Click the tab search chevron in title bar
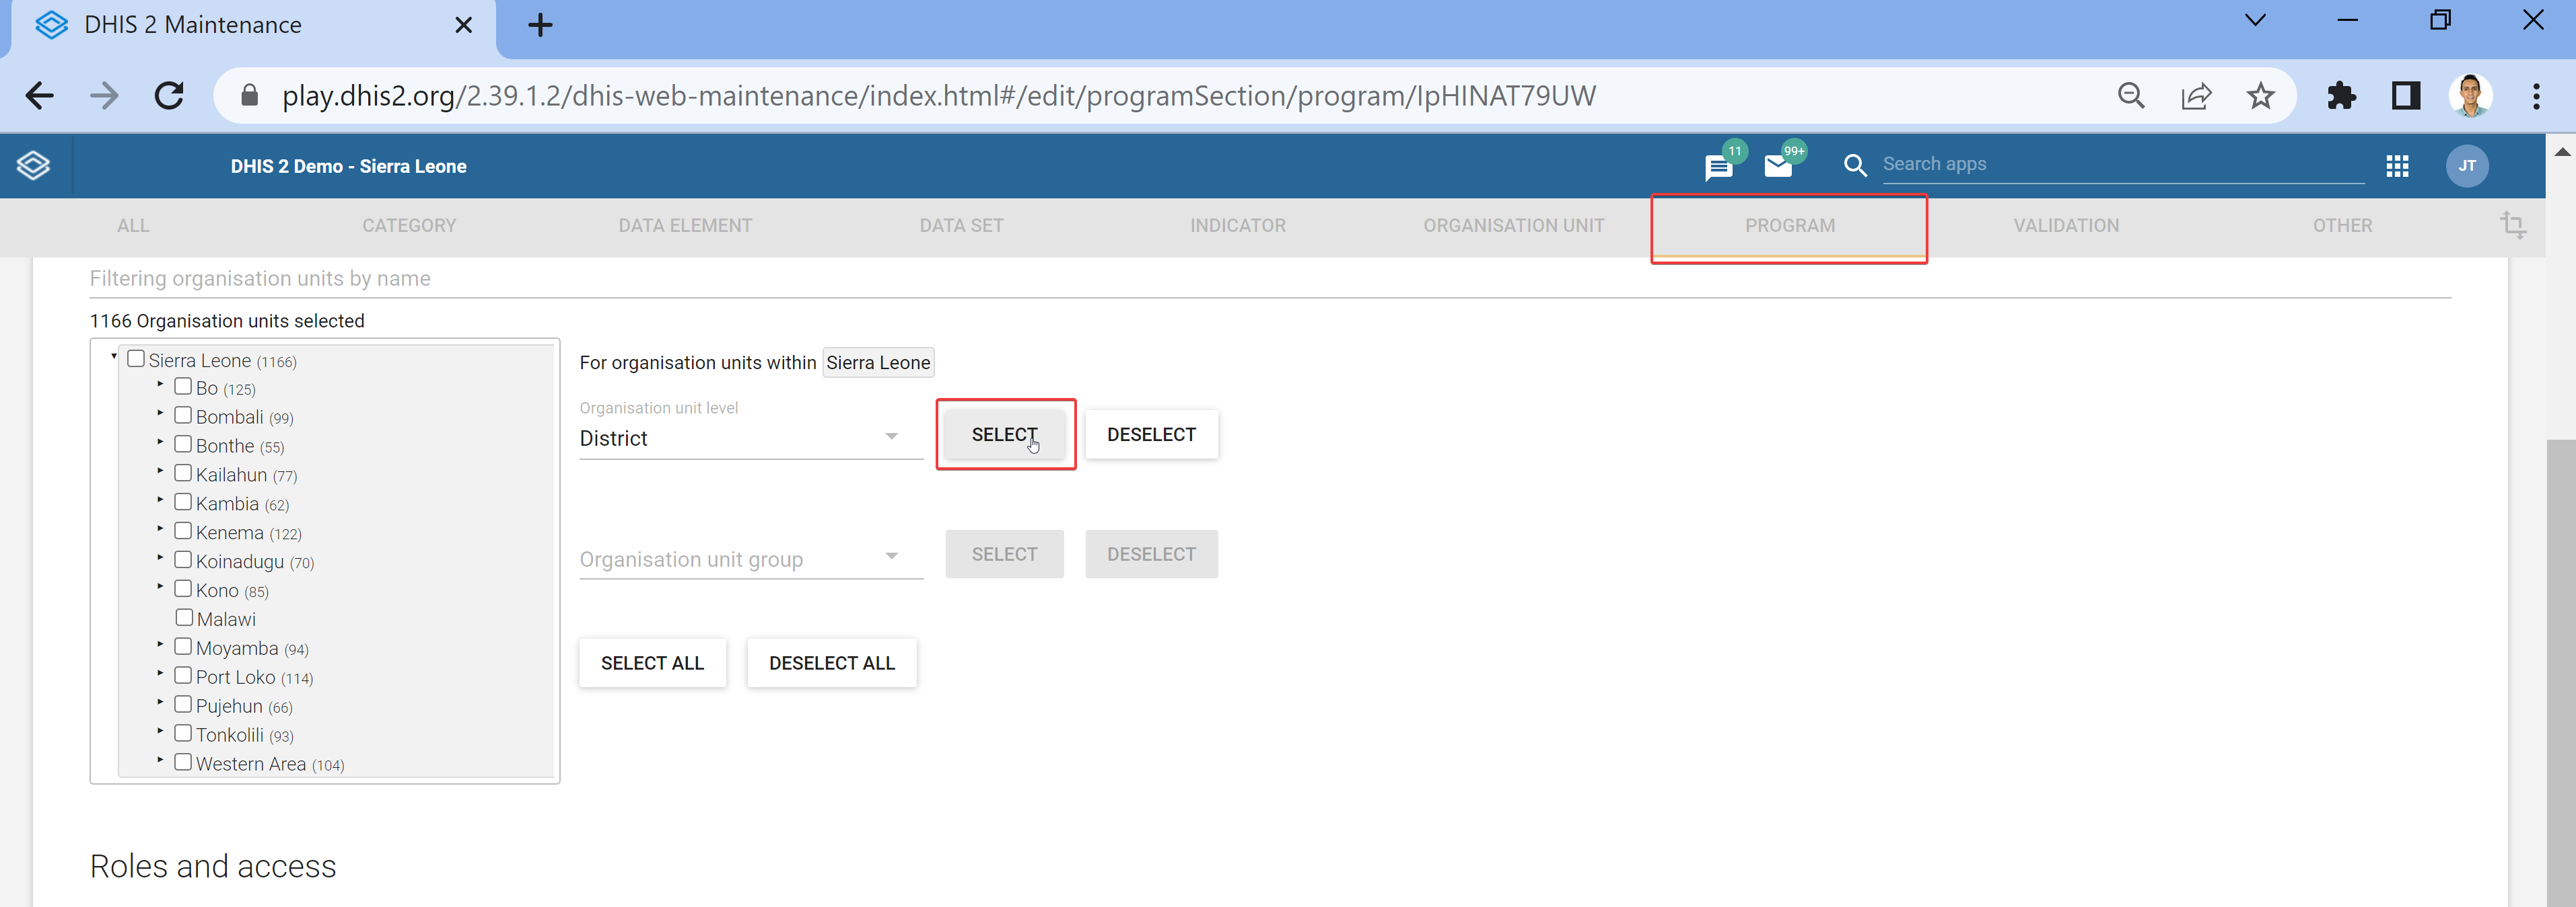This screenshot has width=2576, height=907. pos(2255,20)
